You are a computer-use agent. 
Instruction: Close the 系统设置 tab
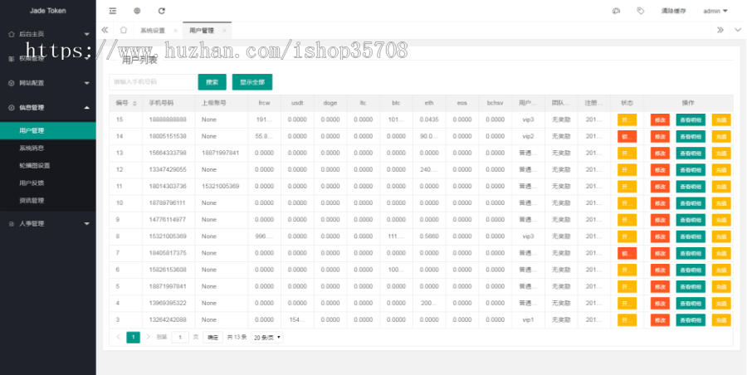pyautogui.click(x=175, y=31)
